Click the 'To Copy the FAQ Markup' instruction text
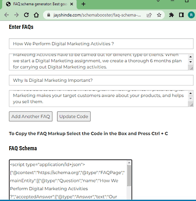This screenshot has height=201, width=196. [88, 134]
